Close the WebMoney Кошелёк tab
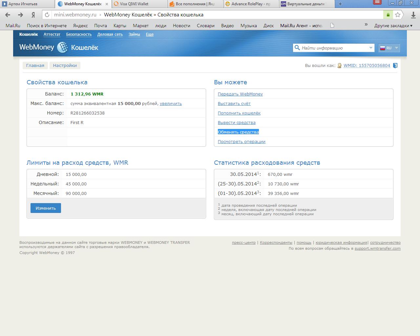420x336 pixels. point(107,4)
